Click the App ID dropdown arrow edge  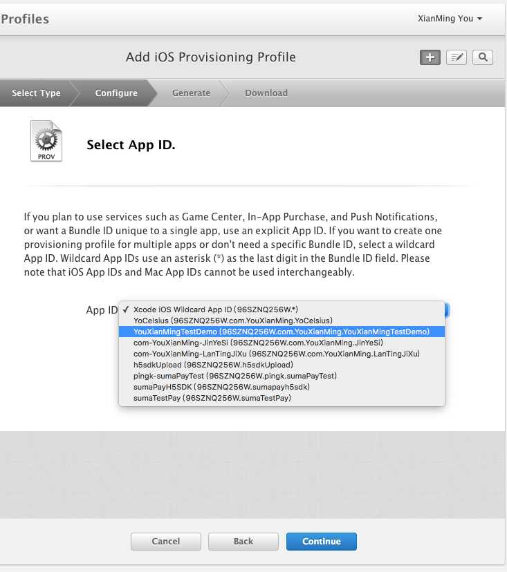[447, 310]
